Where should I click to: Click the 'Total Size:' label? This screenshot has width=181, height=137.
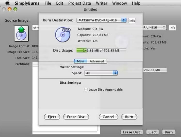coord(22,58)
